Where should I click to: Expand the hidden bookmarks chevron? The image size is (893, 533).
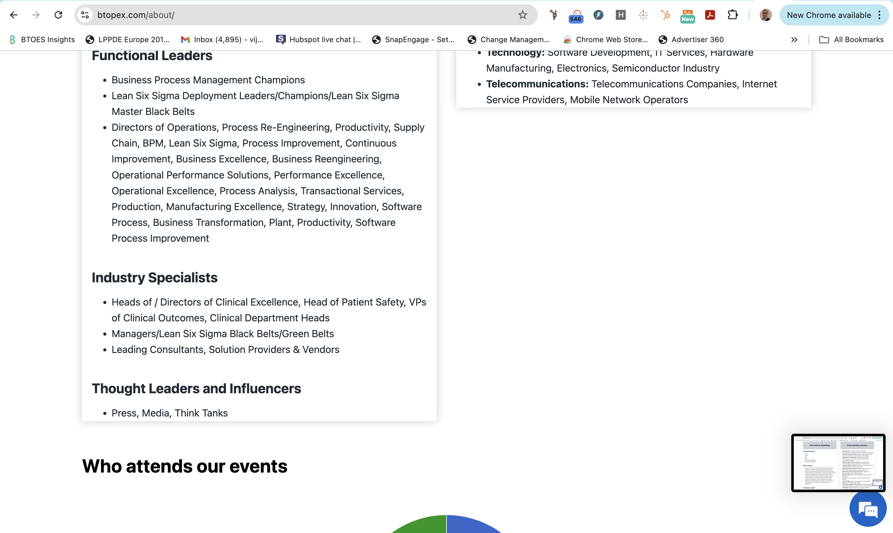[x=794, y=39]
